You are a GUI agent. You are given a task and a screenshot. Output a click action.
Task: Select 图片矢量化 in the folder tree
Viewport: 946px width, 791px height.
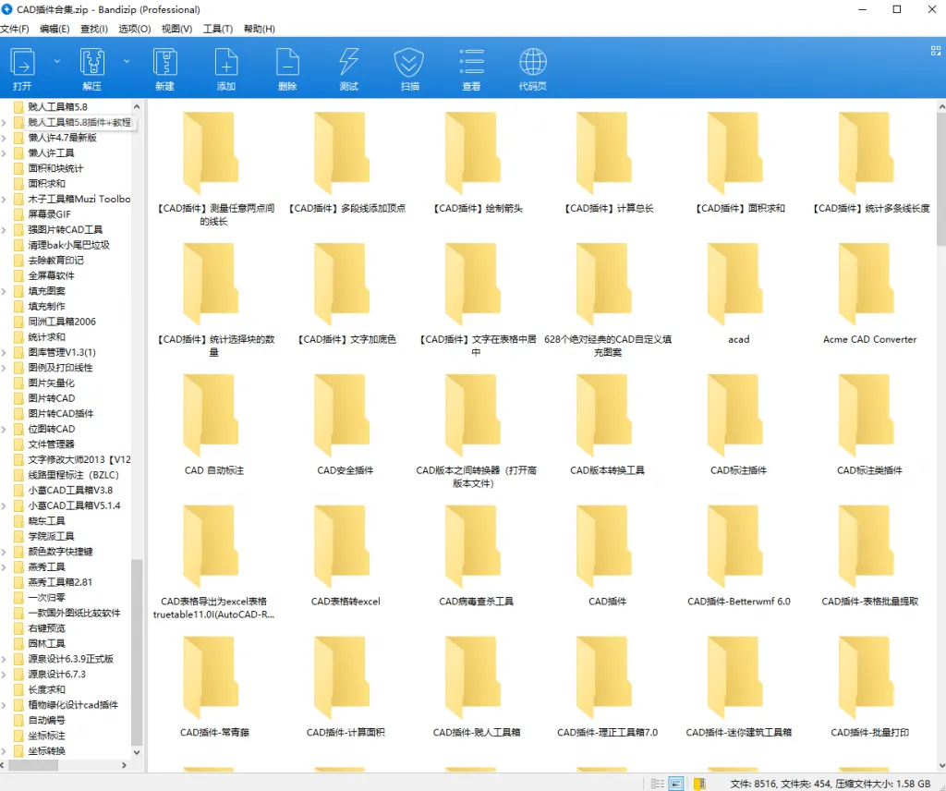(x=52, y=383)
